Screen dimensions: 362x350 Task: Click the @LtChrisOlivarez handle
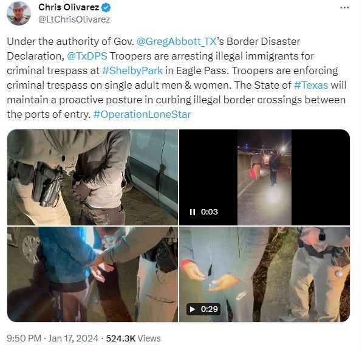pyautogui.click(x=74, y=19)
